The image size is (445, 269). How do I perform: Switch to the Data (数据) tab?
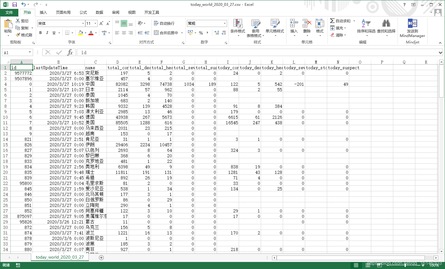[x=99, y=13]
